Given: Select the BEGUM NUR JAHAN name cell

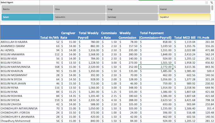Looking at the screenshot, I should click(x=20, y=83).
